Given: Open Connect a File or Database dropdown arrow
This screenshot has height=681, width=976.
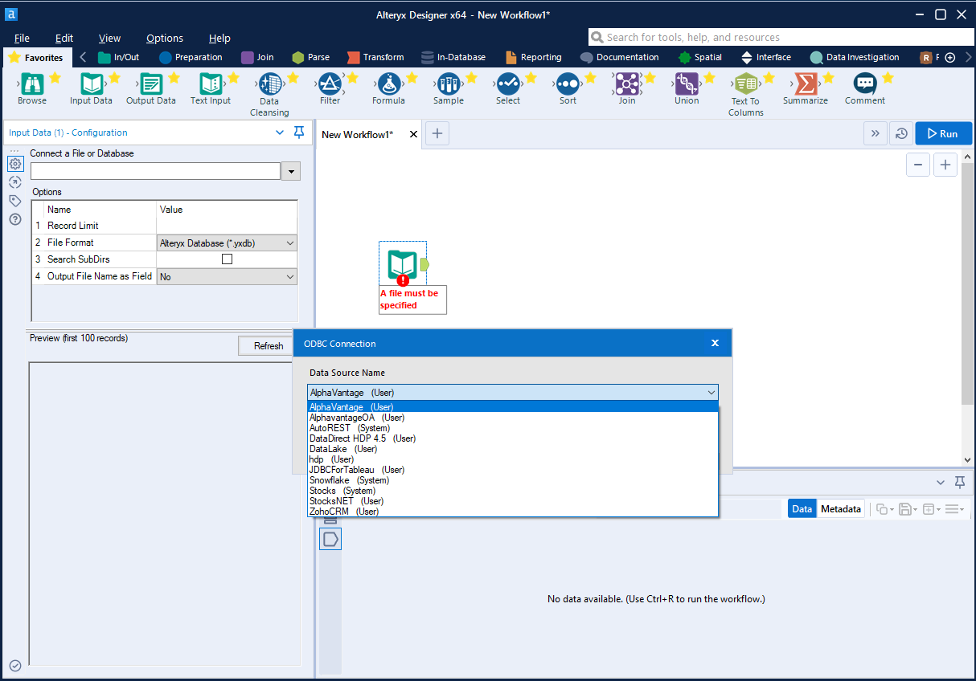Looking at the screenshot, I should [290, 171].
